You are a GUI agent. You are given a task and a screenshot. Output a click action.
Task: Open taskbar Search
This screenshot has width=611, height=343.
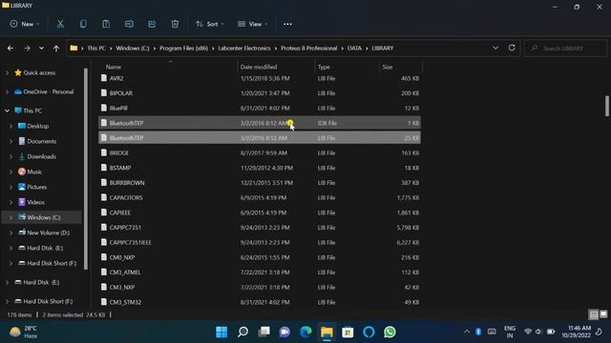click(242, 332)
